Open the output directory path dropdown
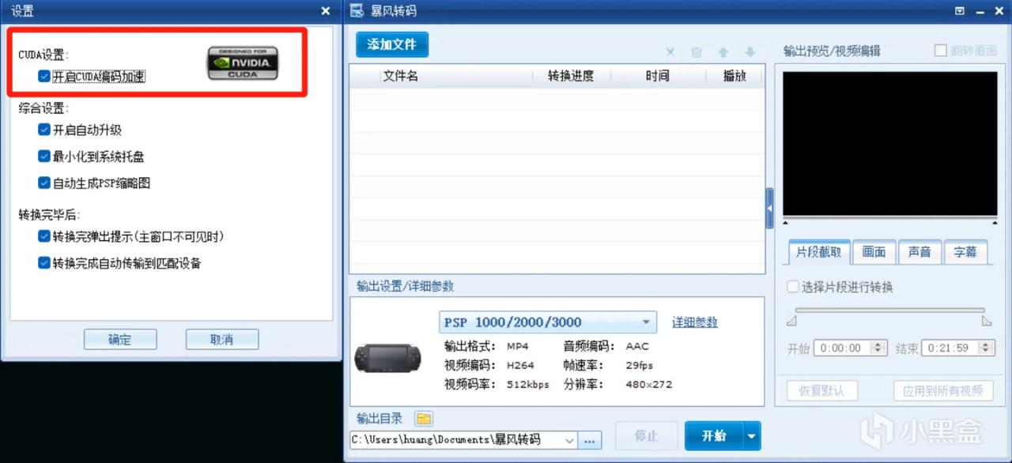 point(569,440)
